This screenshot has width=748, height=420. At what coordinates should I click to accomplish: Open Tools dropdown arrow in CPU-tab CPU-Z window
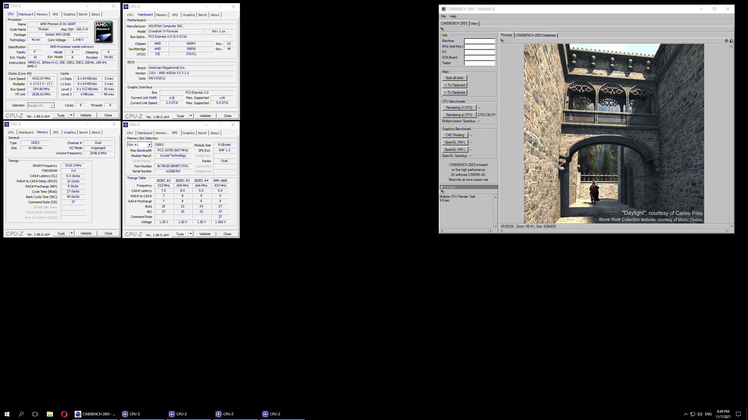tap(71, 115)
